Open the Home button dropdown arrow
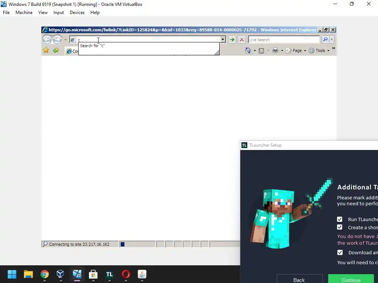The height and width of the screenshot is (283, 378). [255, 50]
